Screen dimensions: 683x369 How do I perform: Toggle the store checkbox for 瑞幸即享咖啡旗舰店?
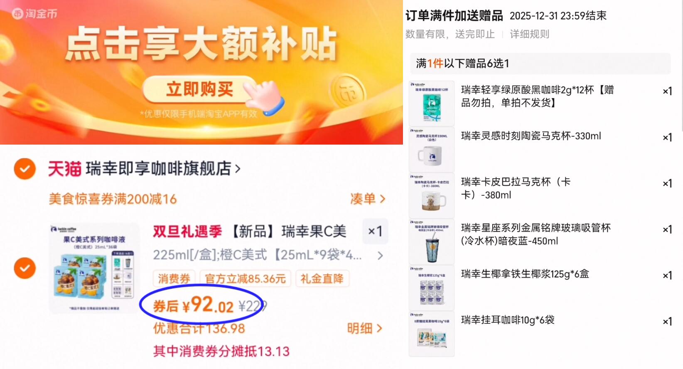[x=25, y=169]
